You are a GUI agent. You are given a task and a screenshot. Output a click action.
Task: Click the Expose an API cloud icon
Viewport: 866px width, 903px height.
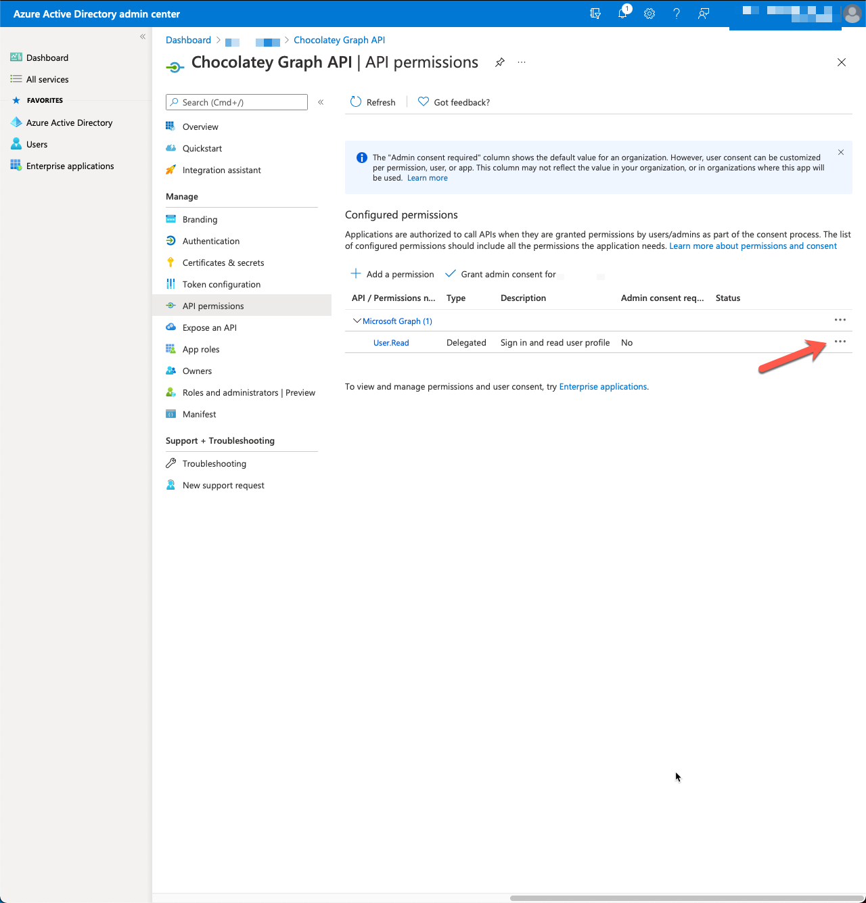click(170, 327)
